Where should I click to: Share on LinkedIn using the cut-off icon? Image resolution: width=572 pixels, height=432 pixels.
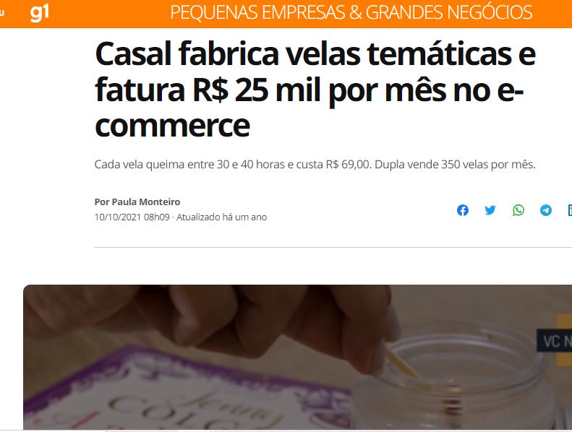tap(570, 210)
